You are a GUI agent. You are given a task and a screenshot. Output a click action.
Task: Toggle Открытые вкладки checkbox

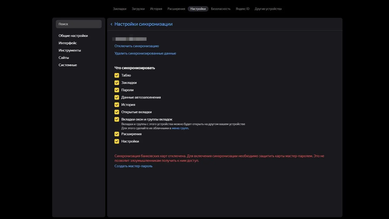117,112
